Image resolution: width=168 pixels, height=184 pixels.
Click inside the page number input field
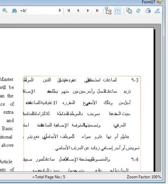(x=45, y=11)
